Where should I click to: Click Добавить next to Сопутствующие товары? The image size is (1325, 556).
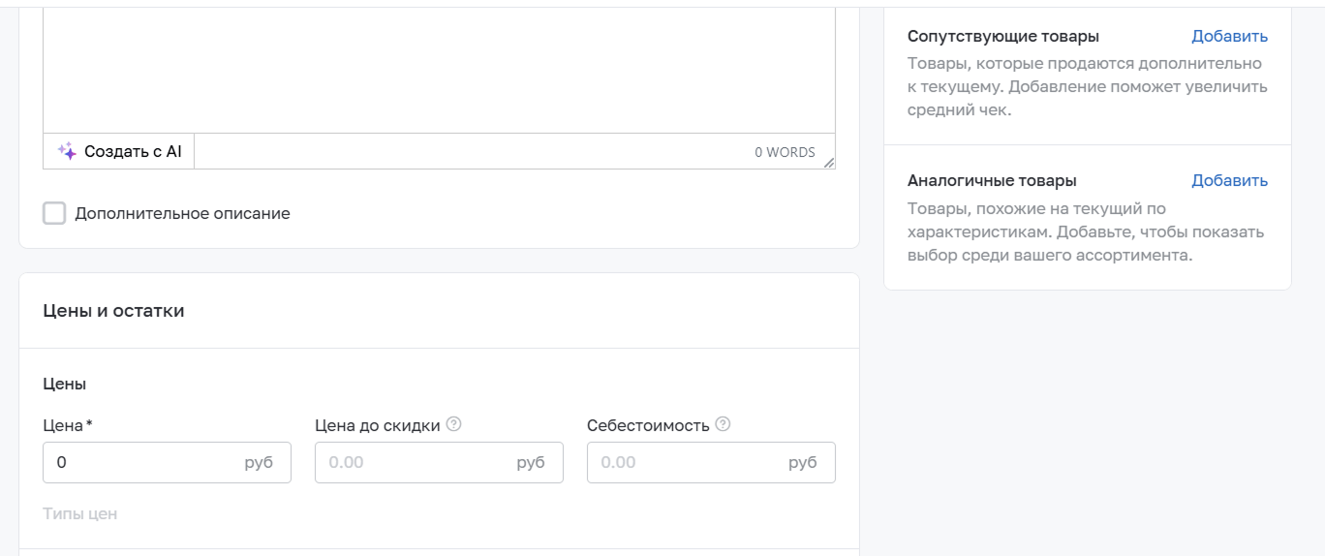(1229, 37)
